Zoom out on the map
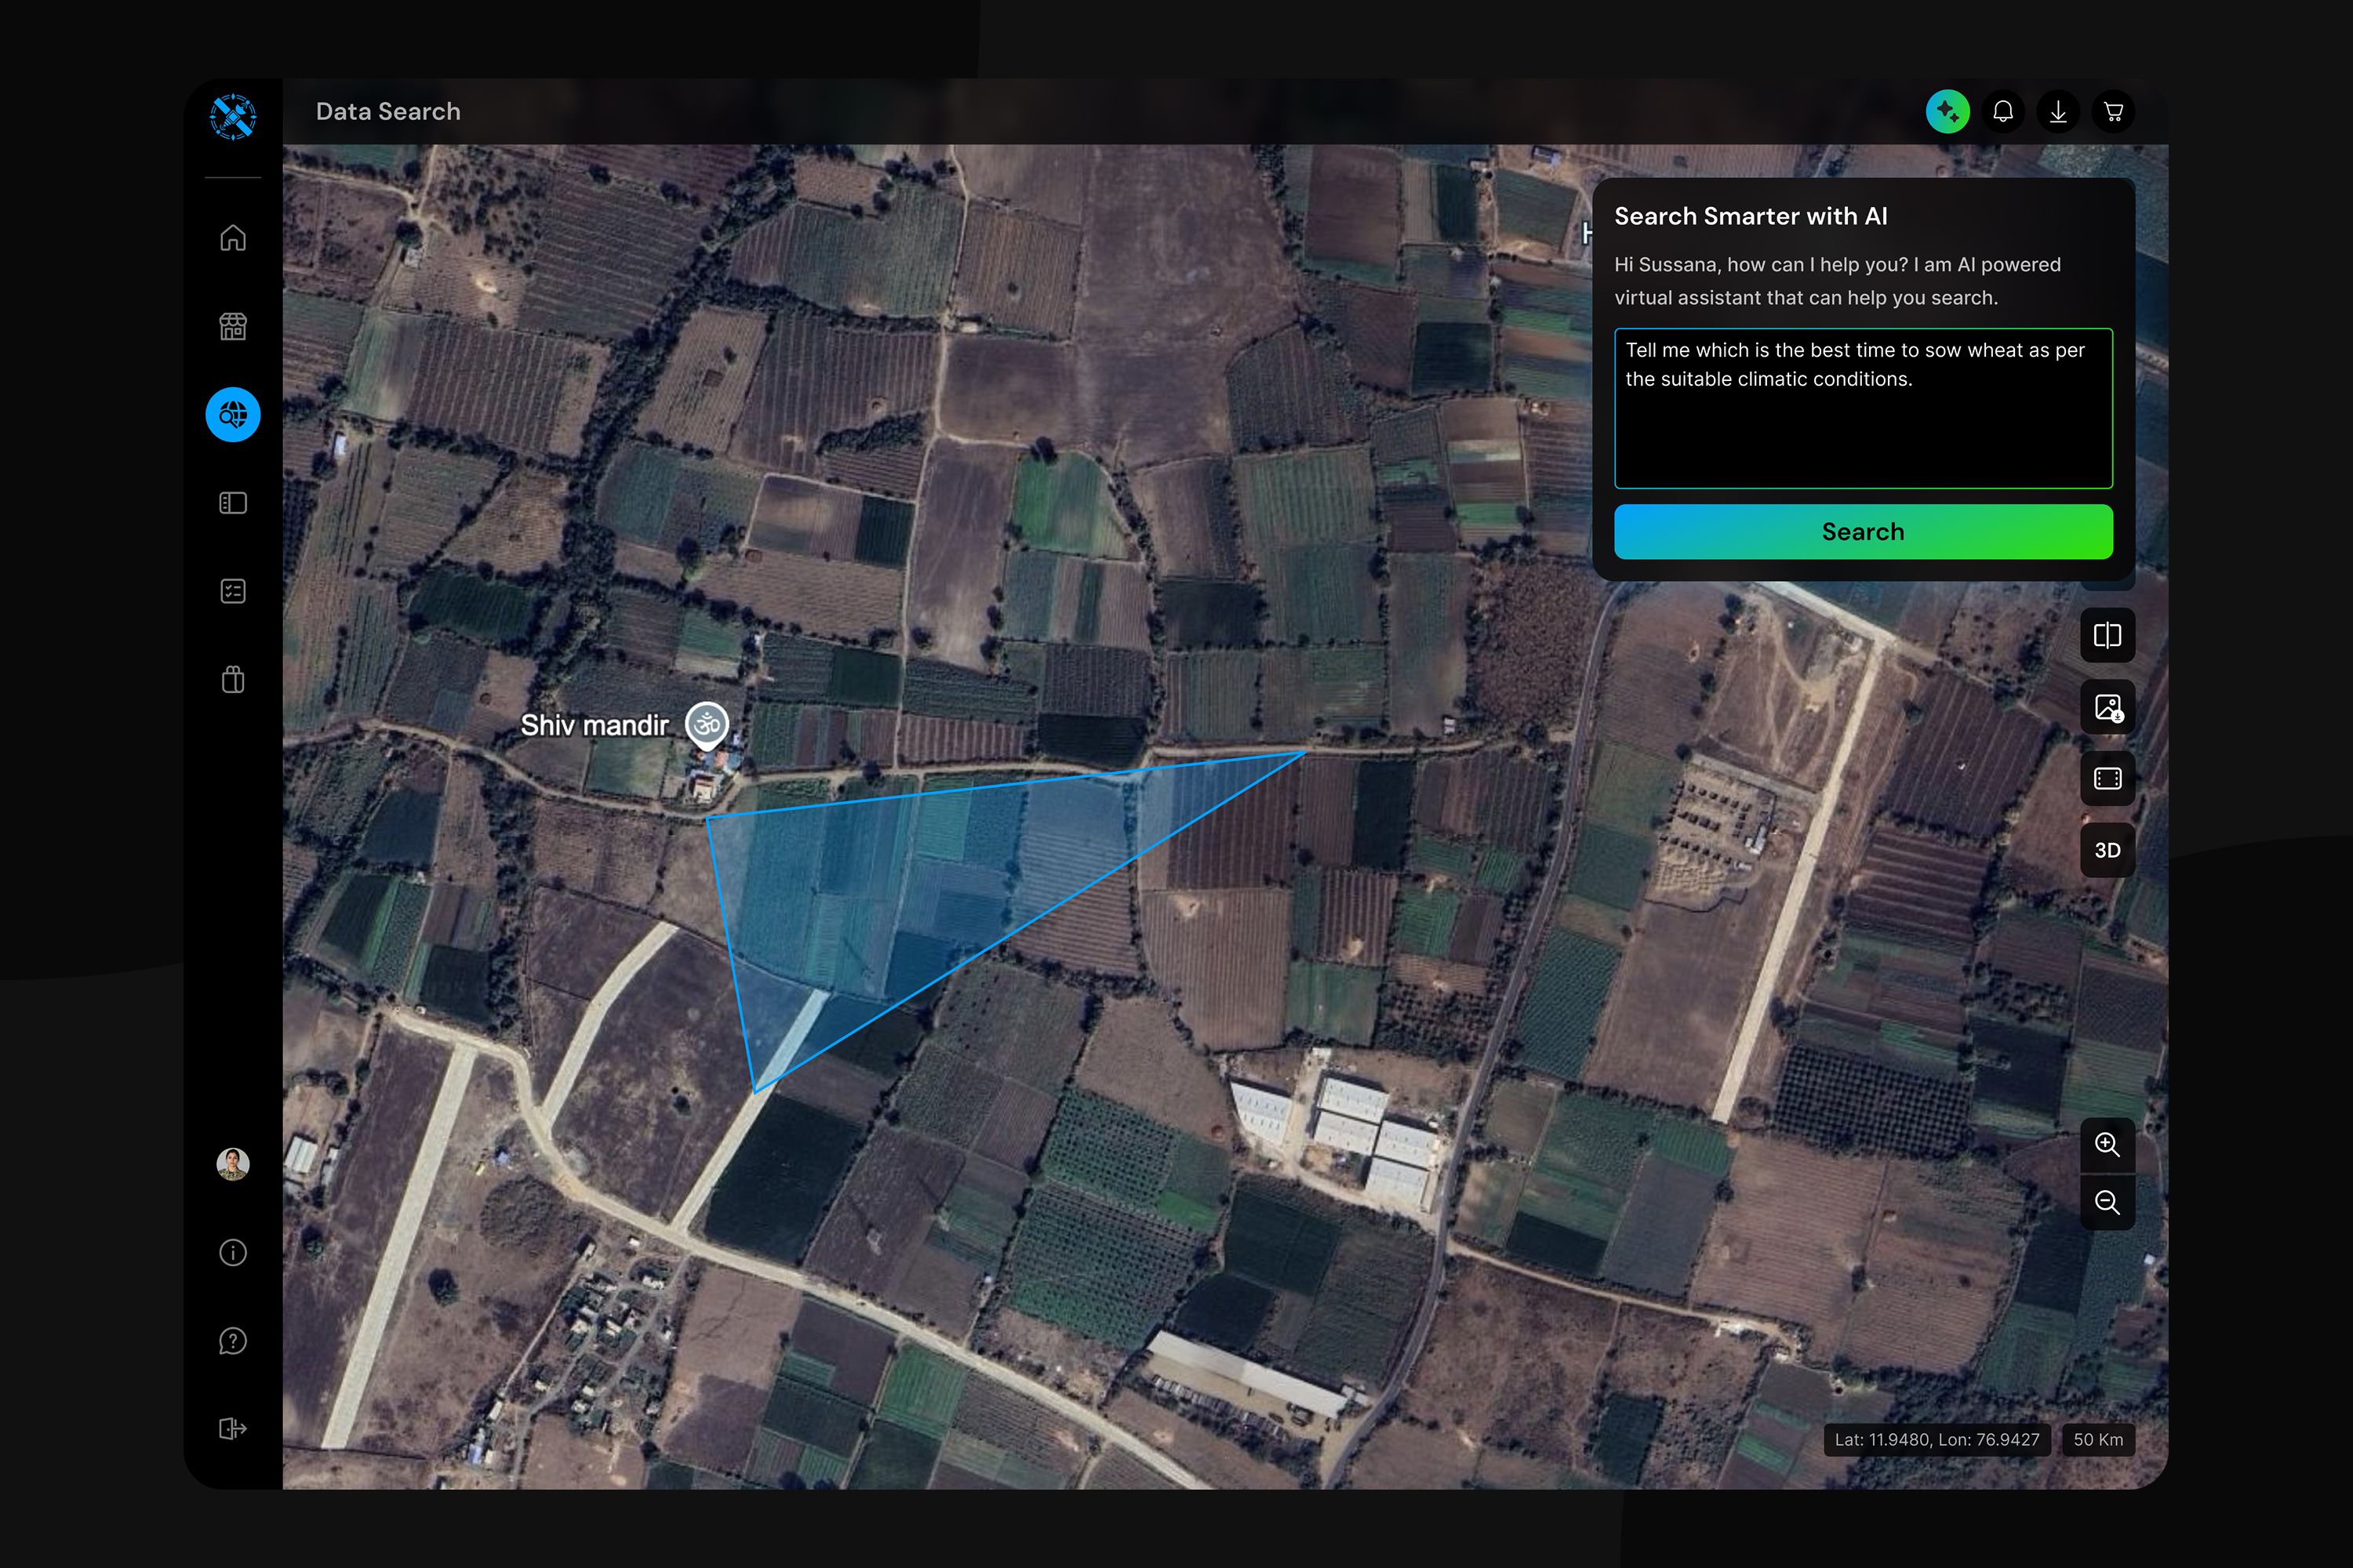2353x1568 pixels. 2107,1202
